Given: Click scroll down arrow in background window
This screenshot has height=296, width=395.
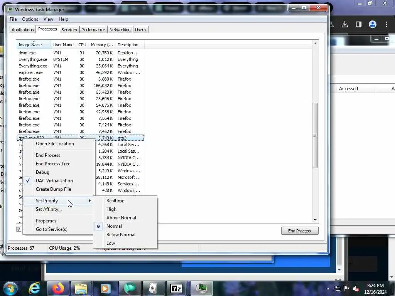Looking at the screenshot, I should [339, 270].
